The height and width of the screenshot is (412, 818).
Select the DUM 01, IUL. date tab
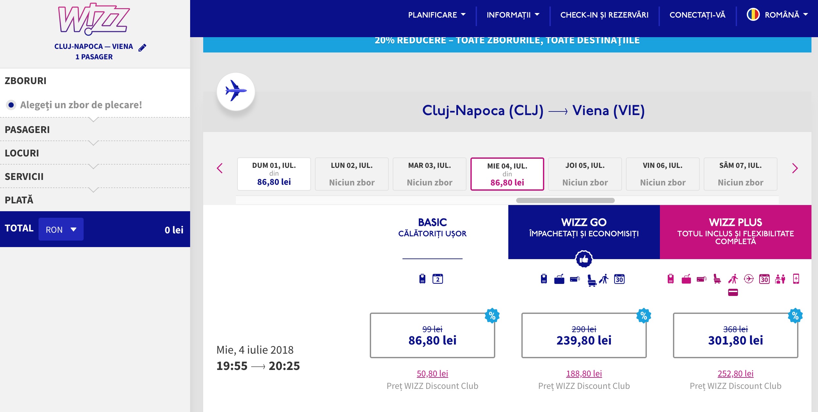pos(274,174)
